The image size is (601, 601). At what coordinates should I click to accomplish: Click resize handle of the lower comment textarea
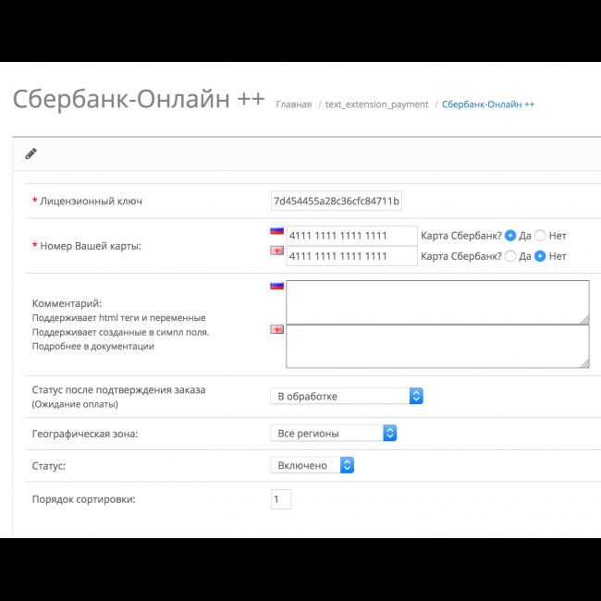pos(583,362)
